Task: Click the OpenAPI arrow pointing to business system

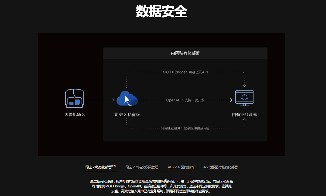Action: (231, 100)
